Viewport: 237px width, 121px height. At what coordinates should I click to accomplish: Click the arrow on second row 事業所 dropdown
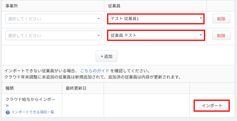pos(99,36)
